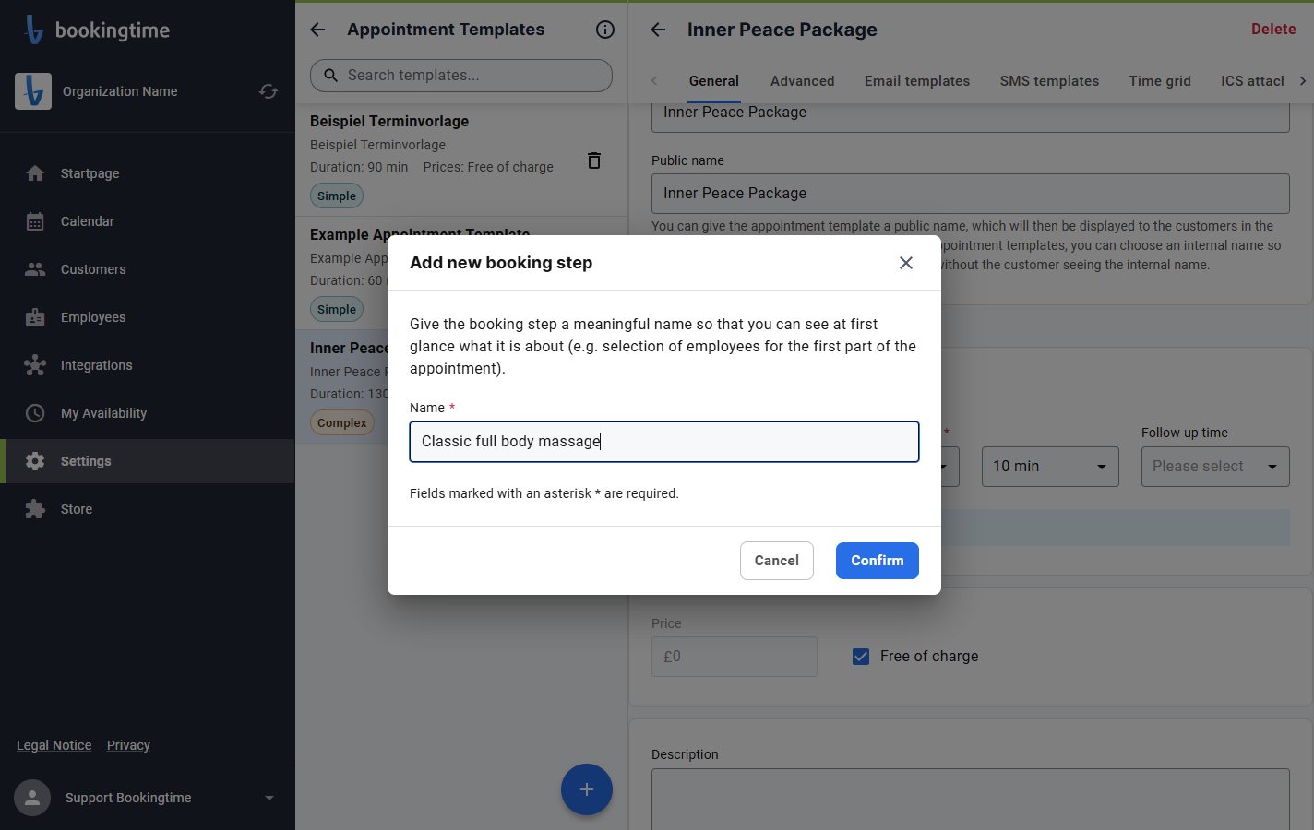Add new template with the plus button
The height and width of the screenshot is (830, 1314).
[x=587, y=789]
